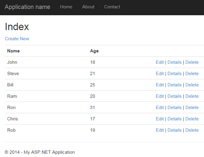The width and height of the screenshot is (204, 157).
Task: Edit the Steve entry
Action: (x=160, y=74)
